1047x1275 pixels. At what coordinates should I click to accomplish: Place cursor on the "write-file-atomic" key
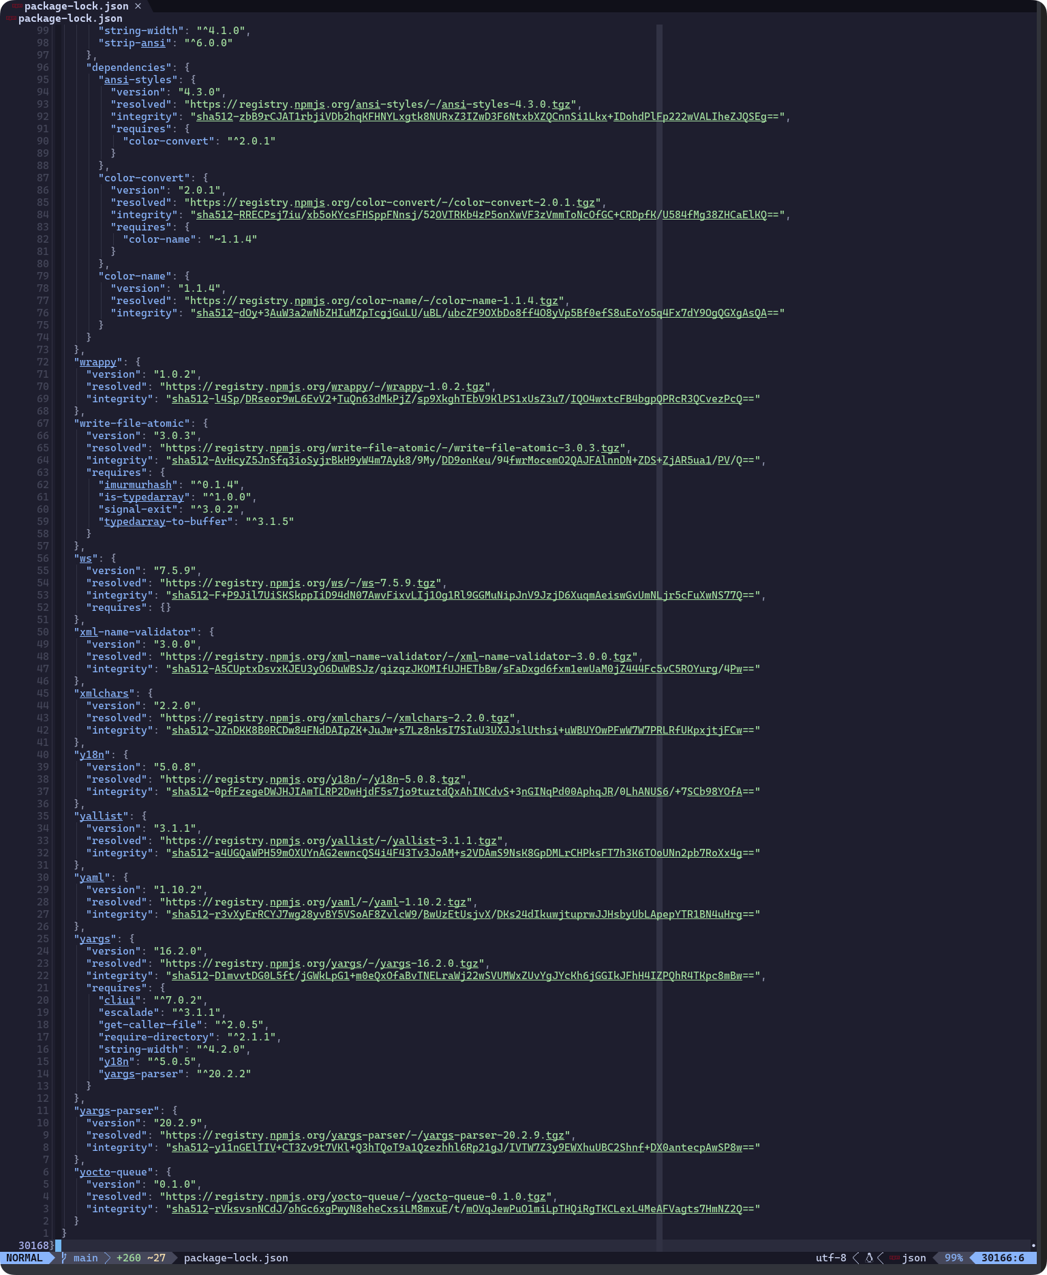point(132,423)
